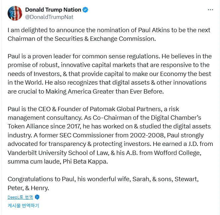Open the Donald Trump Nation display name
Viewport: 220px width, 215px height.
pos(53,10)
